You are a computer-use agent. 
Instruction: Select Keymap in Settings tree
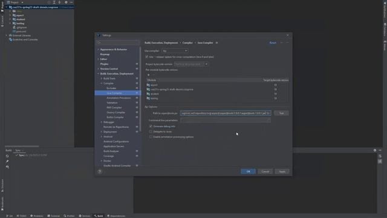coord(105,54)
